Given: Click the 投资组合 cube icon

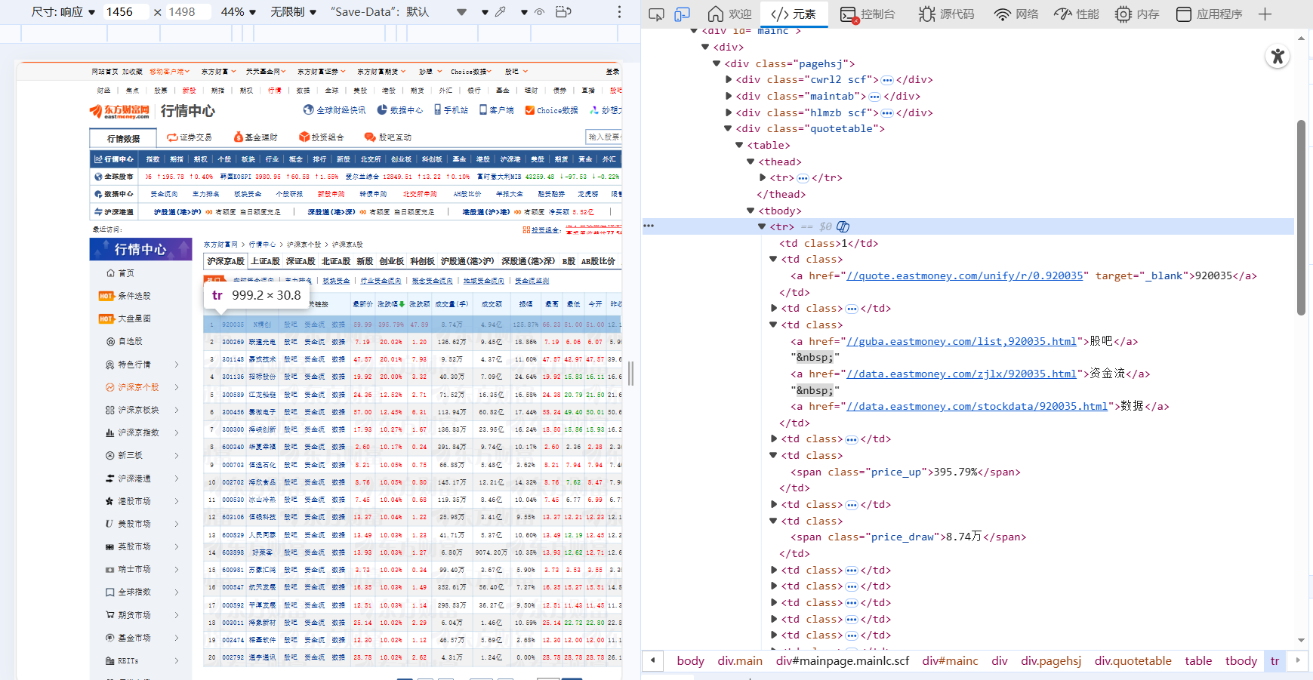Looking at the screenshot, I should [304, 137].
